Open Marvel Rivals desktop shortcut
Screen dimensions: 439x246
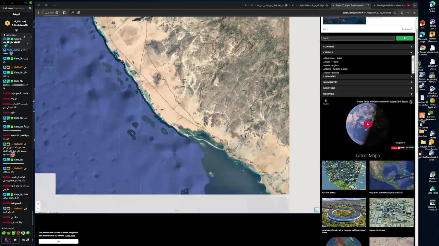tap(432, 50)
